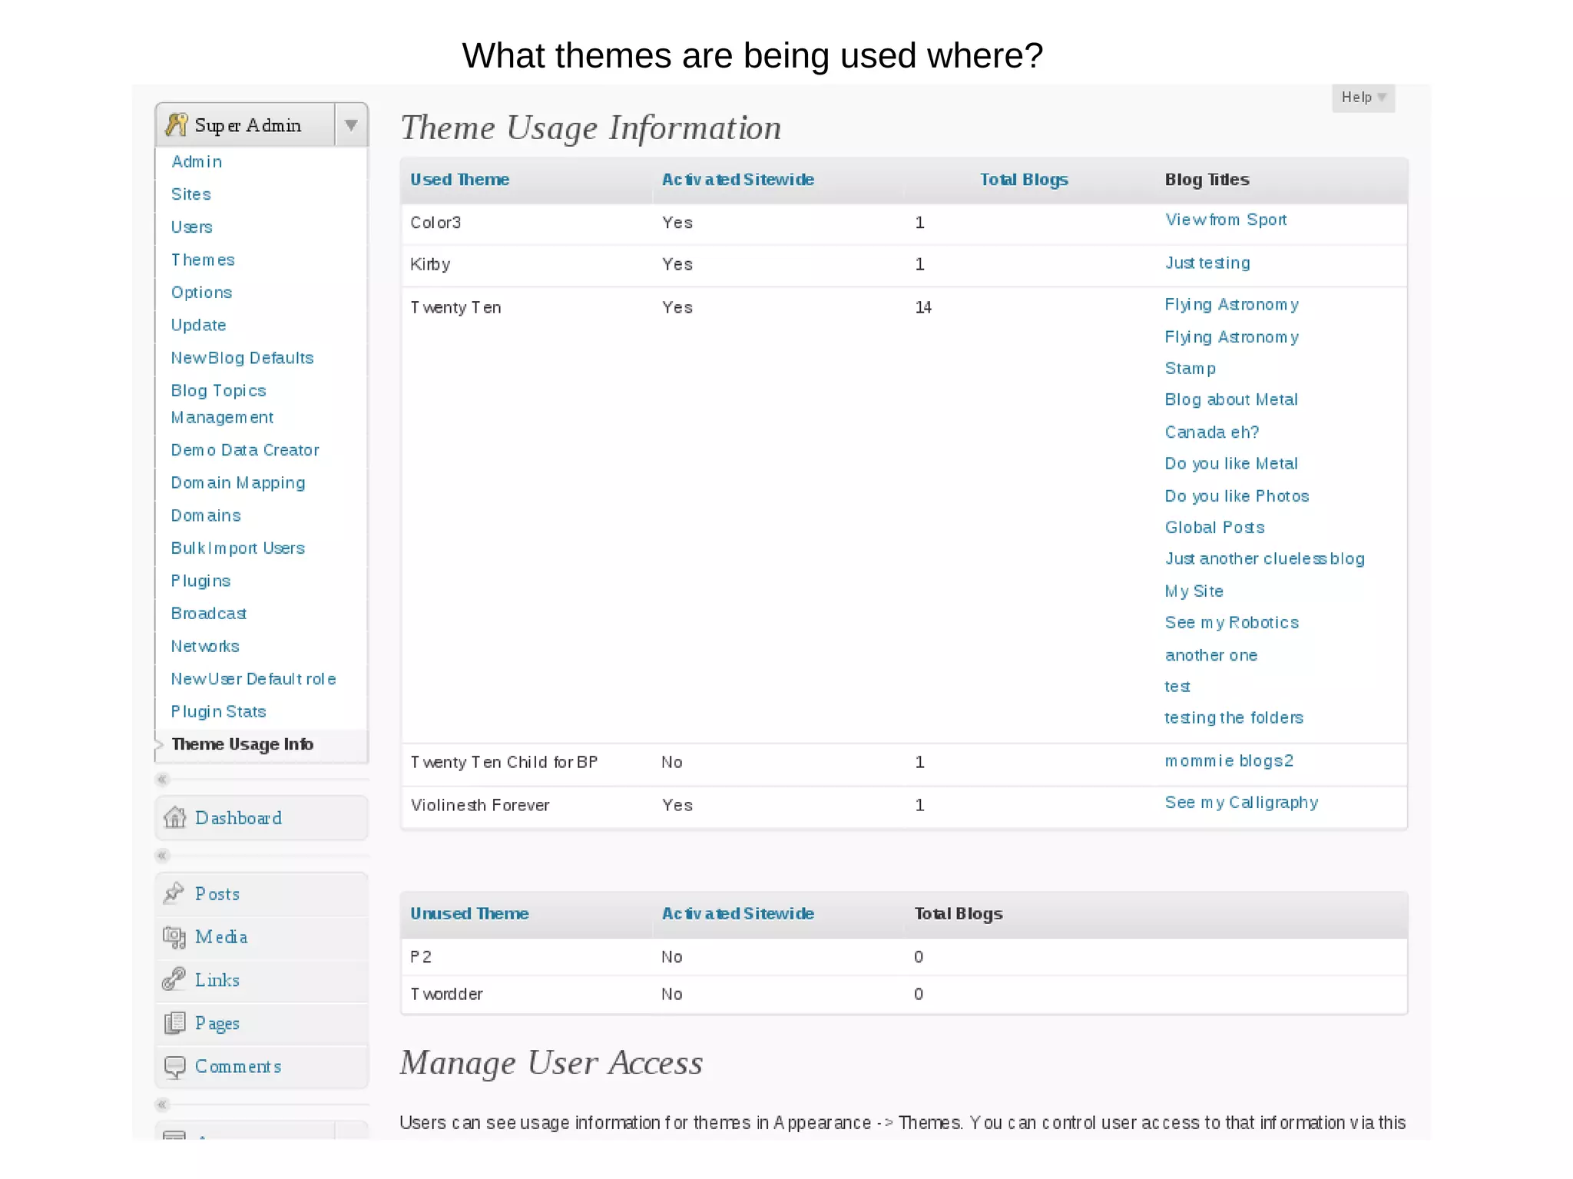Click the Super Admin keys icon
The height and width of the screenshot is (1179, 1573).
[177, 124]
